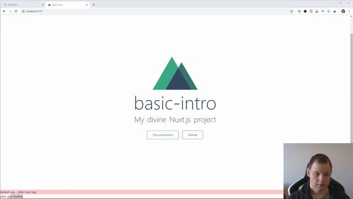Open the green Vue devtools extension icon
This screenshot has width=353, height=199.
335,11
